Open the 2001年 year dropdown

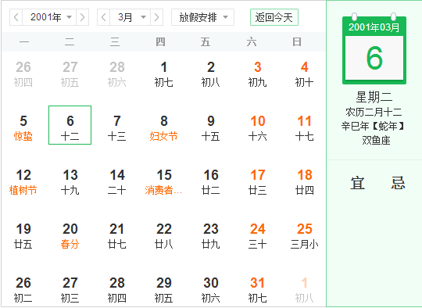[x=49, y=17]
